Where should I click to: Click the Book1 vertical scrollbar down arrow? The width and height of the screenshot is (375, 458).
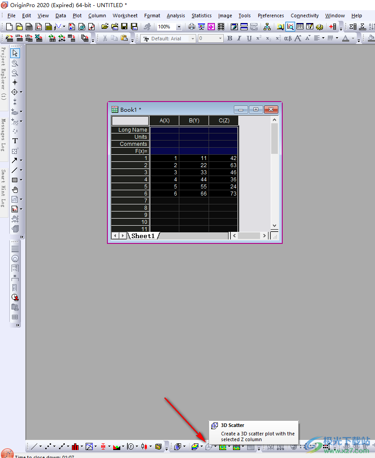coord(274,226)
